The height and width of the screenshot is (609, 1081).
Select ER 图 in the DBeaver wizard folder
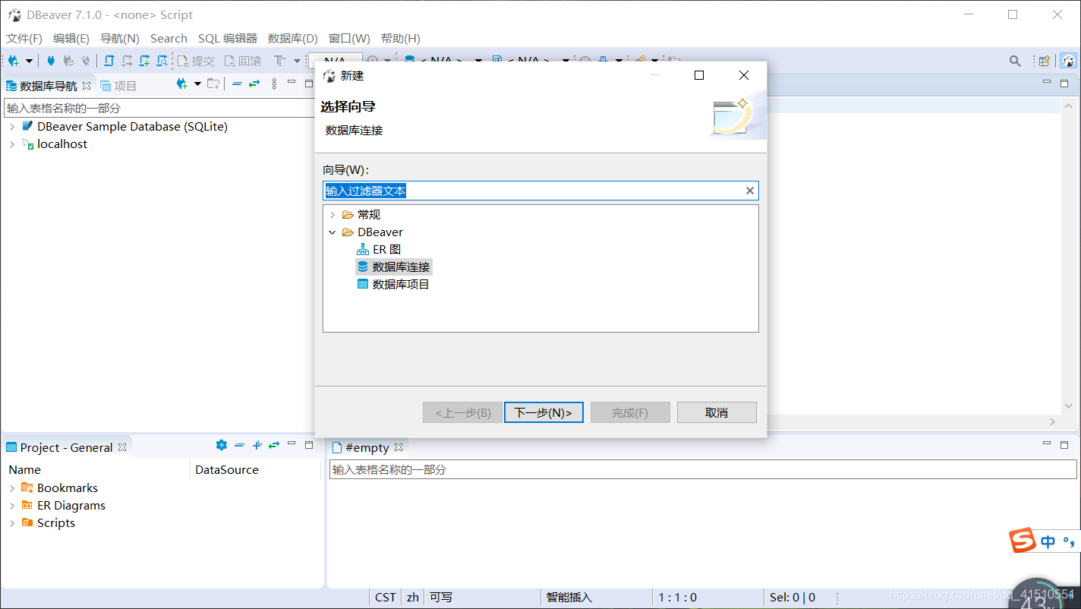[x=386, y=249]
